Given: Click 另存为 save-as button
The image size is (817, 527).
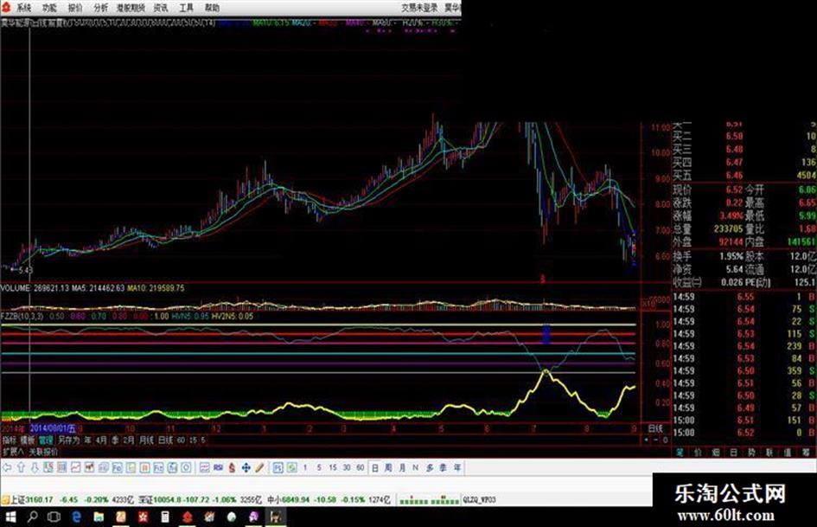Looking at the screenshot, I should [69, 440].
